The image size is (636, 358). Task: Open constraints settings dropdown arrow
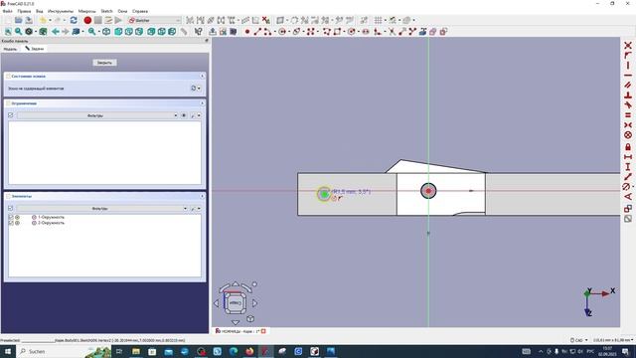(199, 115)
